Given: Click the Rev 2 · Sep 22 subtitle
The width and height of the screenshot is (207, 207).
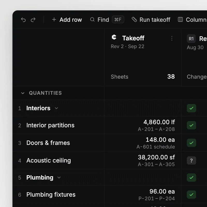Looking at the screenshot, I should point(127,47).
